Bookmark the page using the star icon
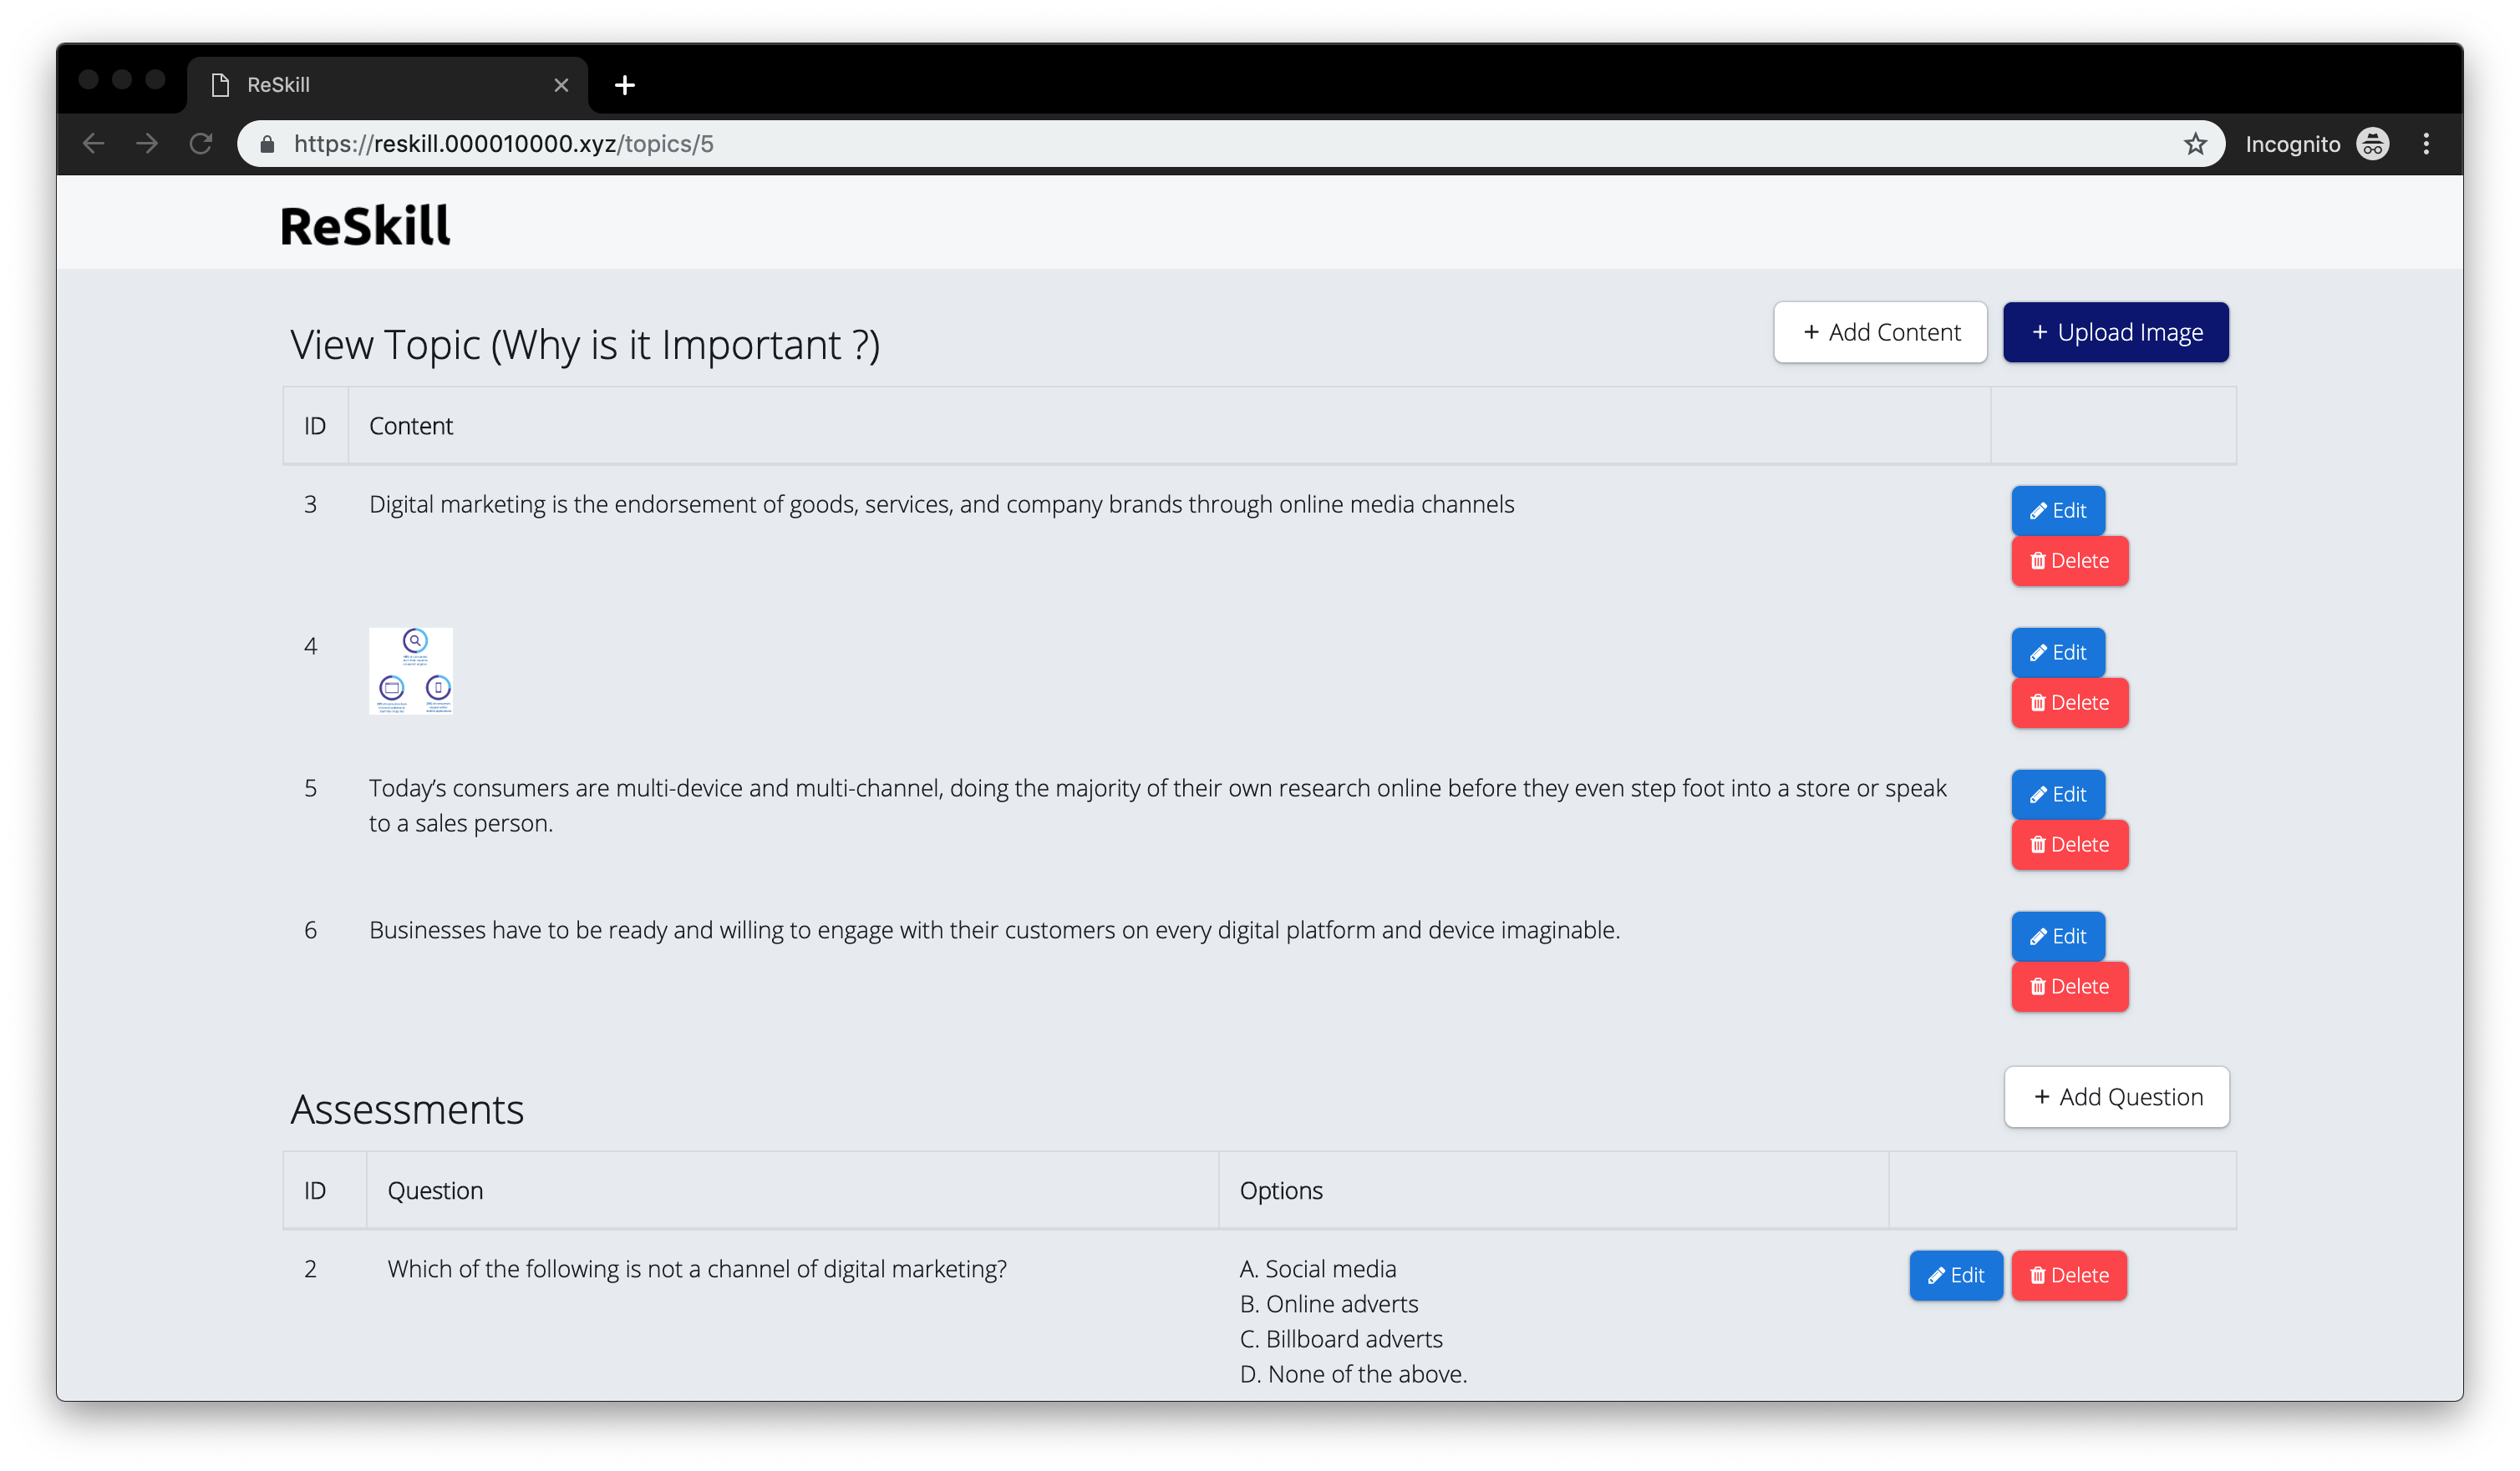This screenshot has width=2520, height=1471. point(2194,144)
